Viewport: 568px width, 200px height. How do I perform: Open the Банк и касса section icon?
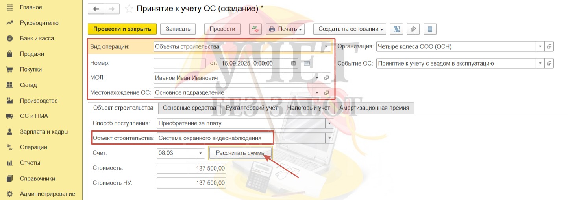[x=10, y=39]
